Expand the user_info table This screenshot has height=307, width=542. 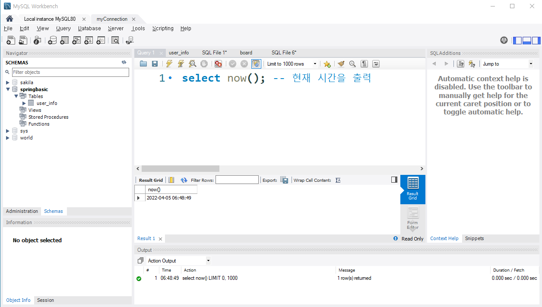24,103
